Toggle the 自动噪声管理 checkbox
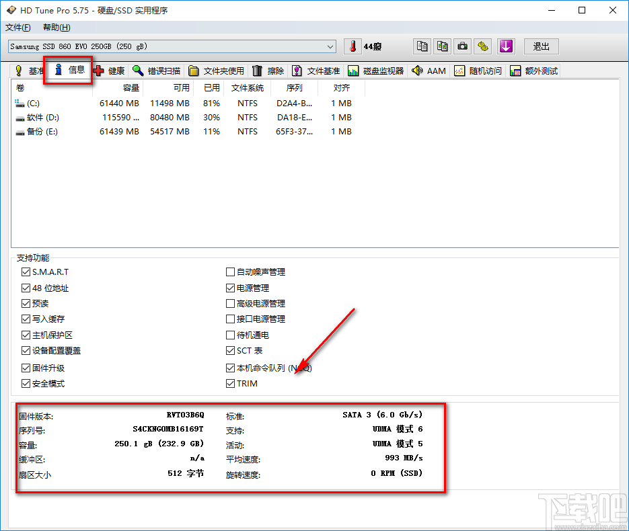 coord(230,272)
